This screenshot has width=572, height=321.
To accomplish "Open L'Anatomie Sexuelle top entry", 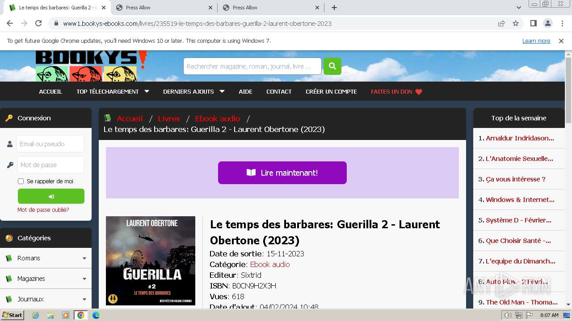I will (x=519, y=159).
